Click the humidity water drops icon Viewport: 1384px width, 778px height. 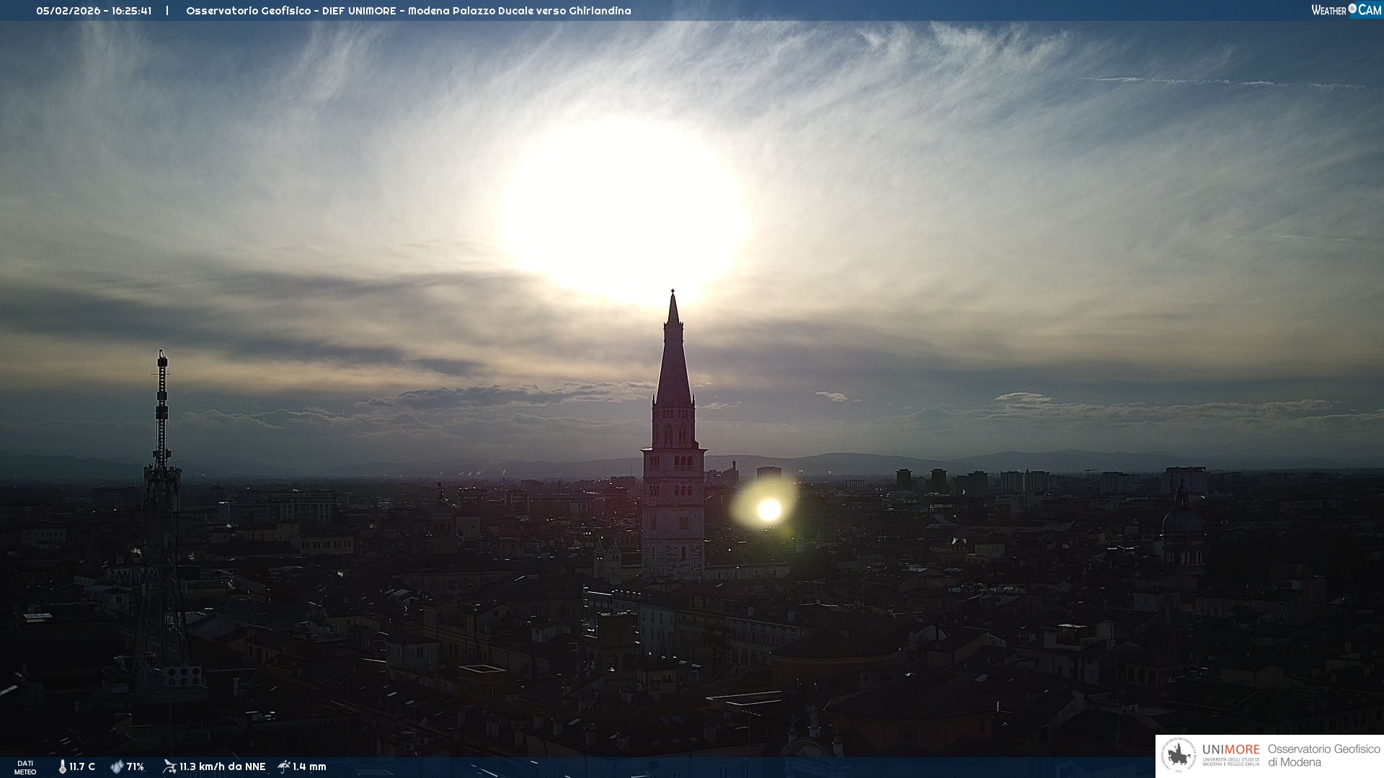pos(117,766)
